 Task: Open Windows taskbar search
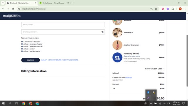coord(10,103)
